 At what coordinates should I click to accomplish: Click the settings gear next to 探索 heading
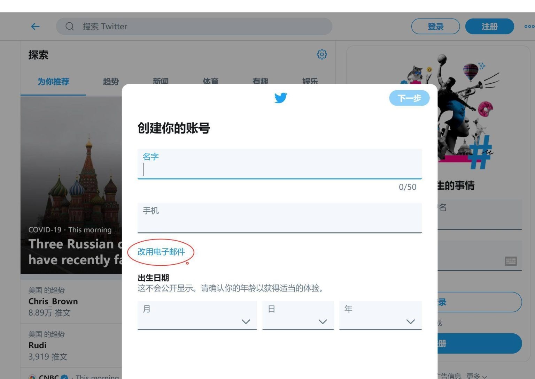point(322,54)
